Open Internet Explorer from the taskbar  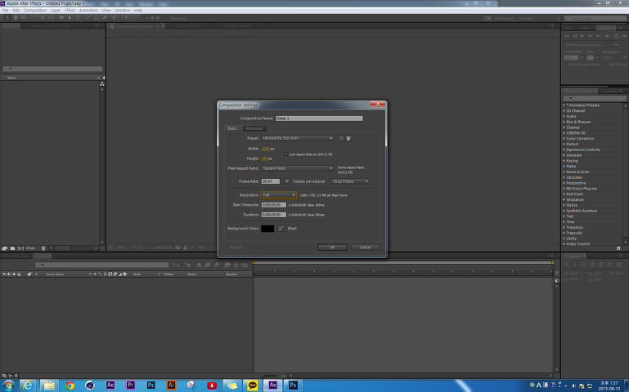(29, 385)
